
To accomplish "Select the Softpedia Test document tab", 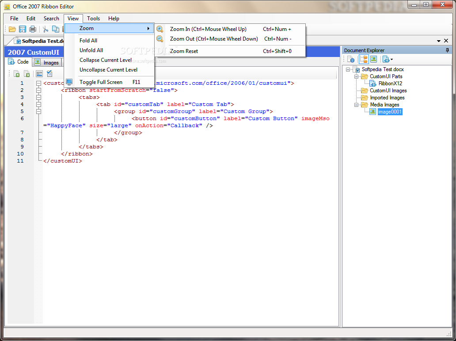I will 39,41.
